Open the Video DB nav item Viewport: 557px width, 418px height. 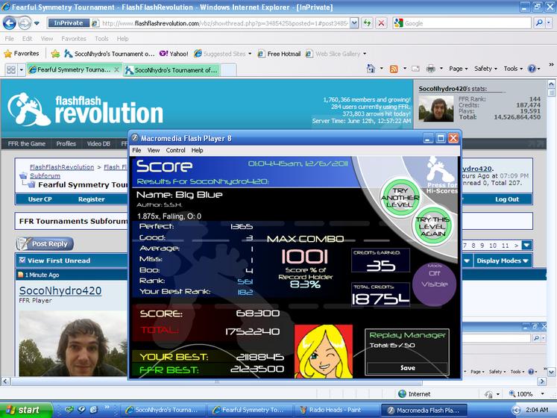pos(98,144)
